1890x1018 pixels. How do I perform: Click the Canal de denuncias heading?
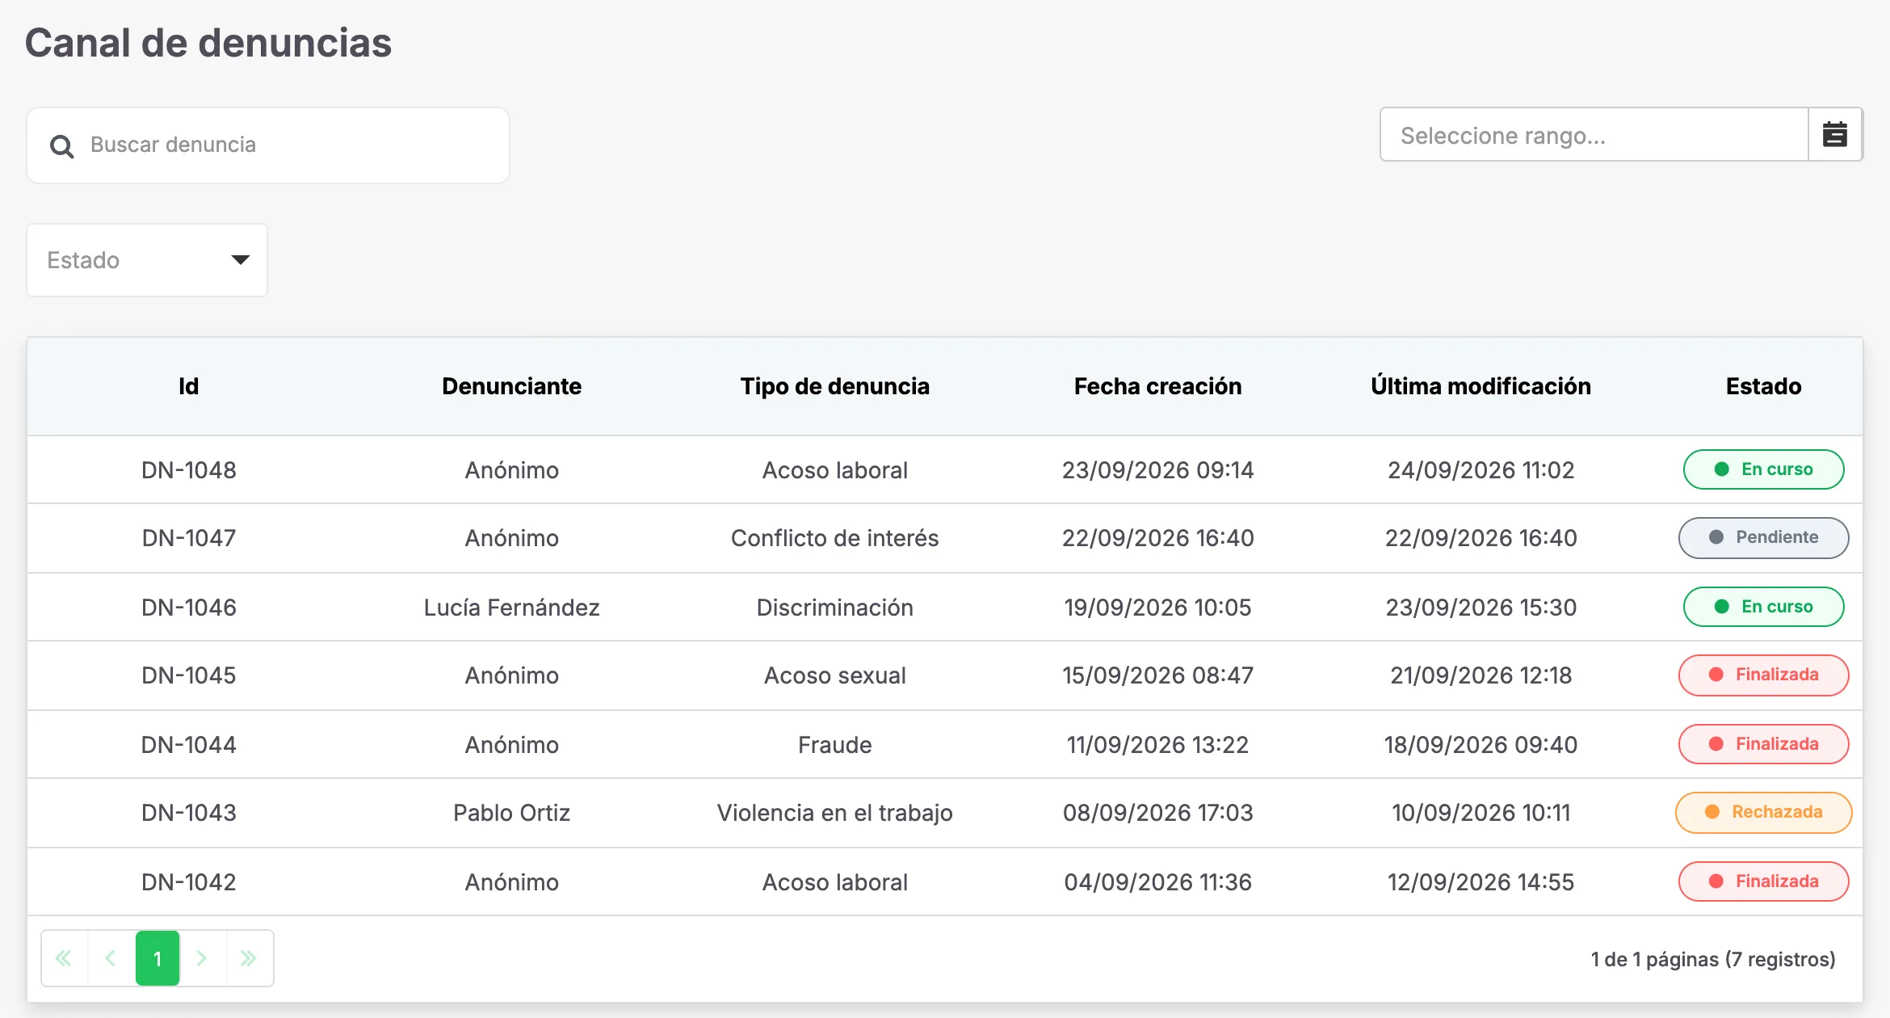208,43
